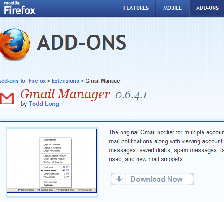Image resolution: width=224 pixels, height=202 pixels.
Task: Click the download arrow icon
Action: tap(119, 179)
